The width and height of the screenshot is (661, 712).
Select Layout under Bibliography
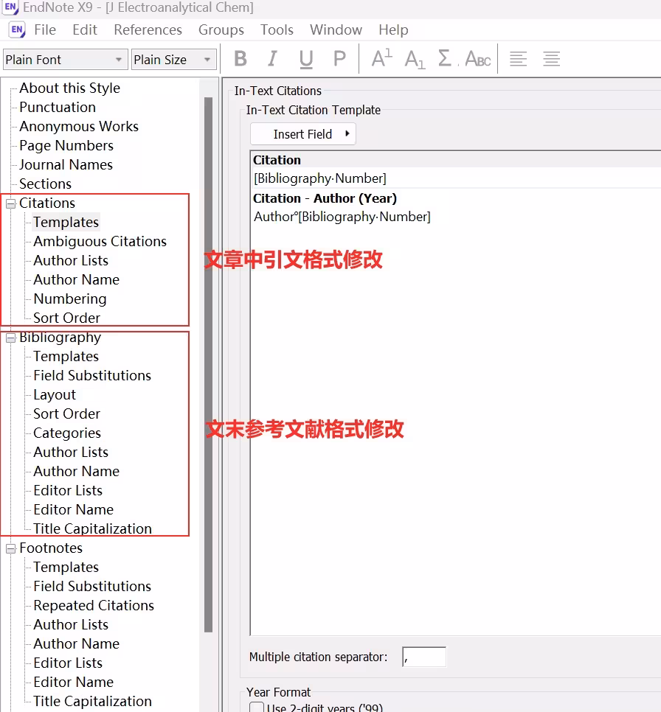pyautogui.click(x=55, y=394)
